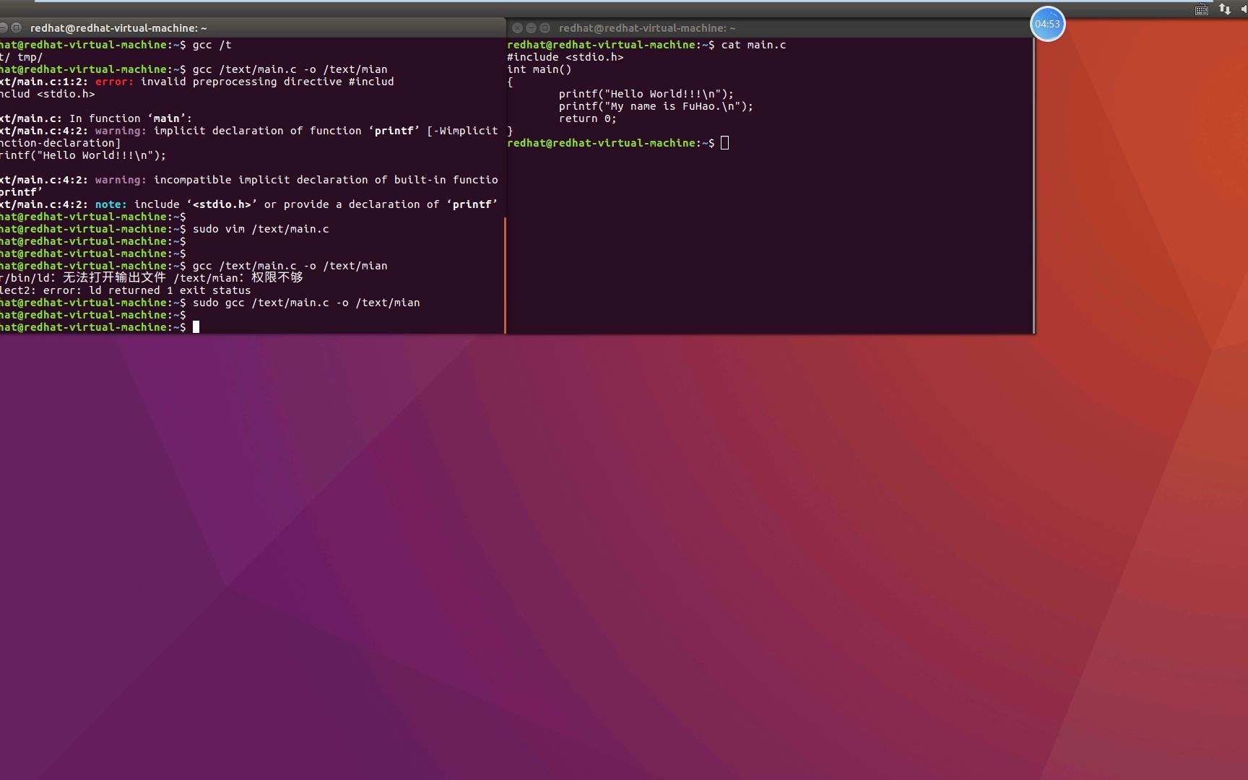Click the 'cat main.c' command in right terminal
Screen dimensions: 1248x780
[754, 45]
